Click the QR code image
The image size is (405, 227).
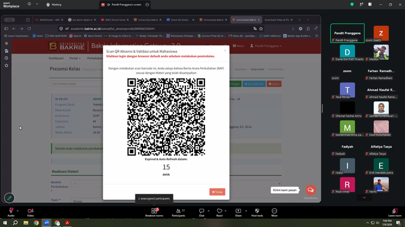point(166,117)
